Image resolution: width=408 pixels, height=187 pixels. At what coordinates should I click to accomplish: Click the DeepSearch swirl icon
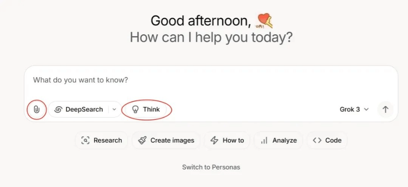pos(58,109)
